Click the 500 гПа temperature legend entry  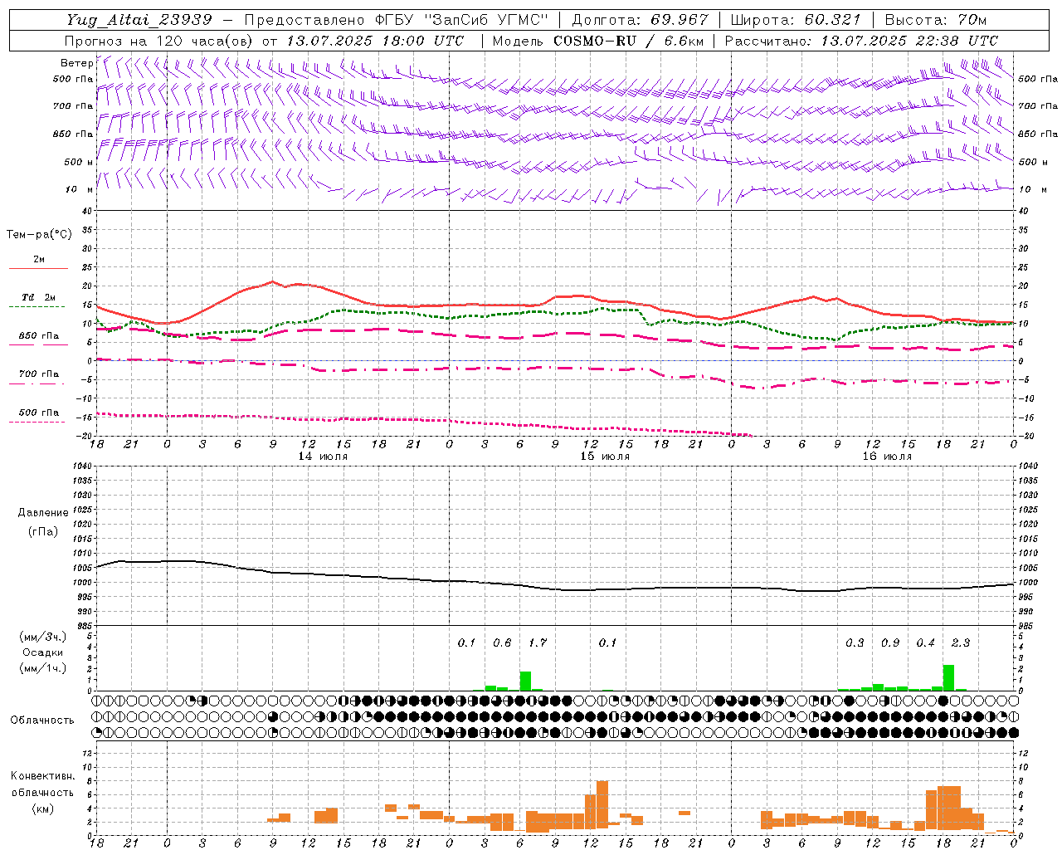(39, 413)
